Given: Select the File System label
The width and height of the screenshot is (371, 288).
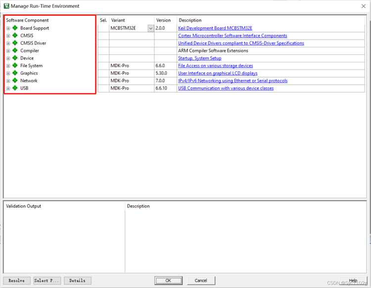Looking at the screenshot, I should 32,65.
